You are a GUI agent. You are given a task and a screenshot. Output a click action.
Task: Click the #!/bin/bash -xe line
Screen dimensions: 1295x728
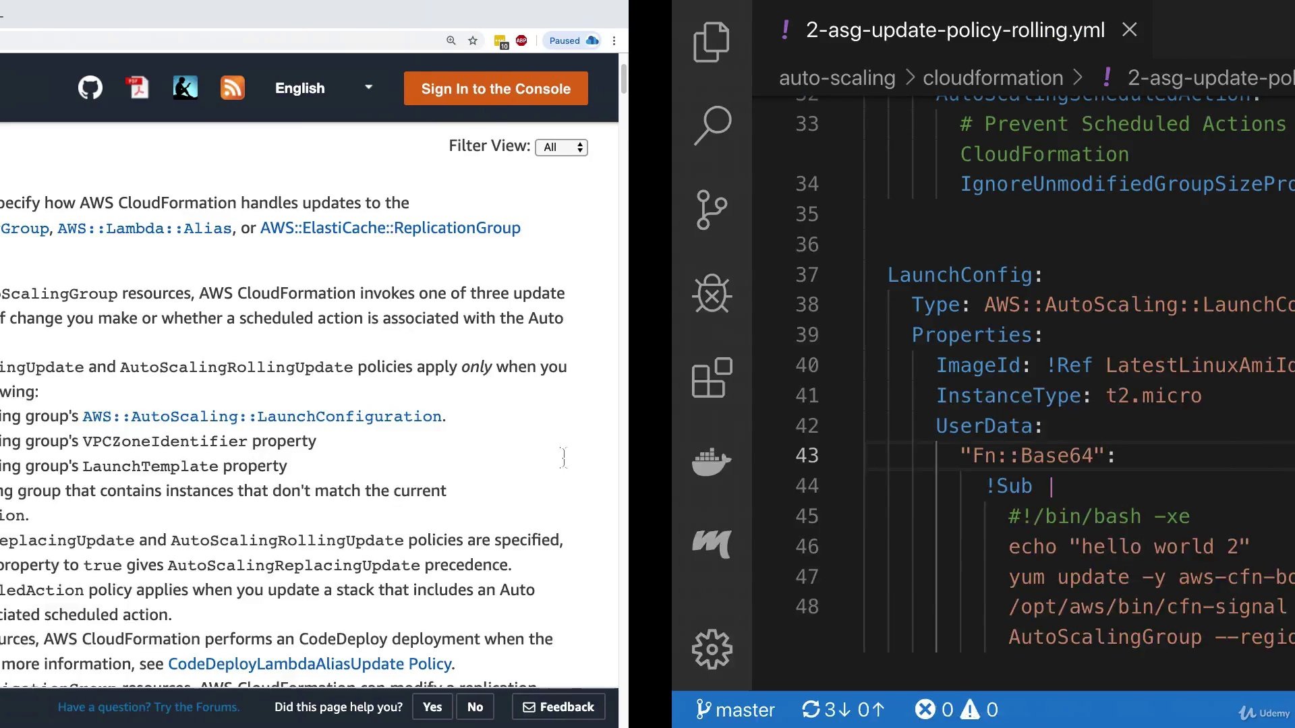tap(1099, 516)
